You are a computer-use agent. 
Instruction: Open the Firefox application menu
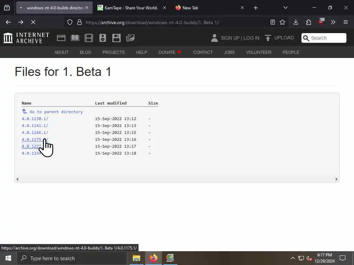(346, 22)
